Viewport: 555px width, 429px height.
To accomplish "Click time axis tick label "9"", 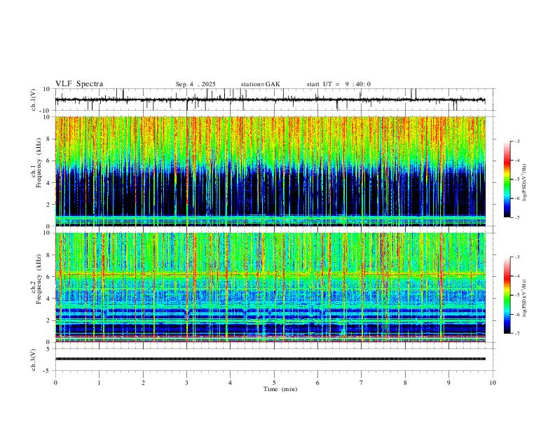I will 448,383.
